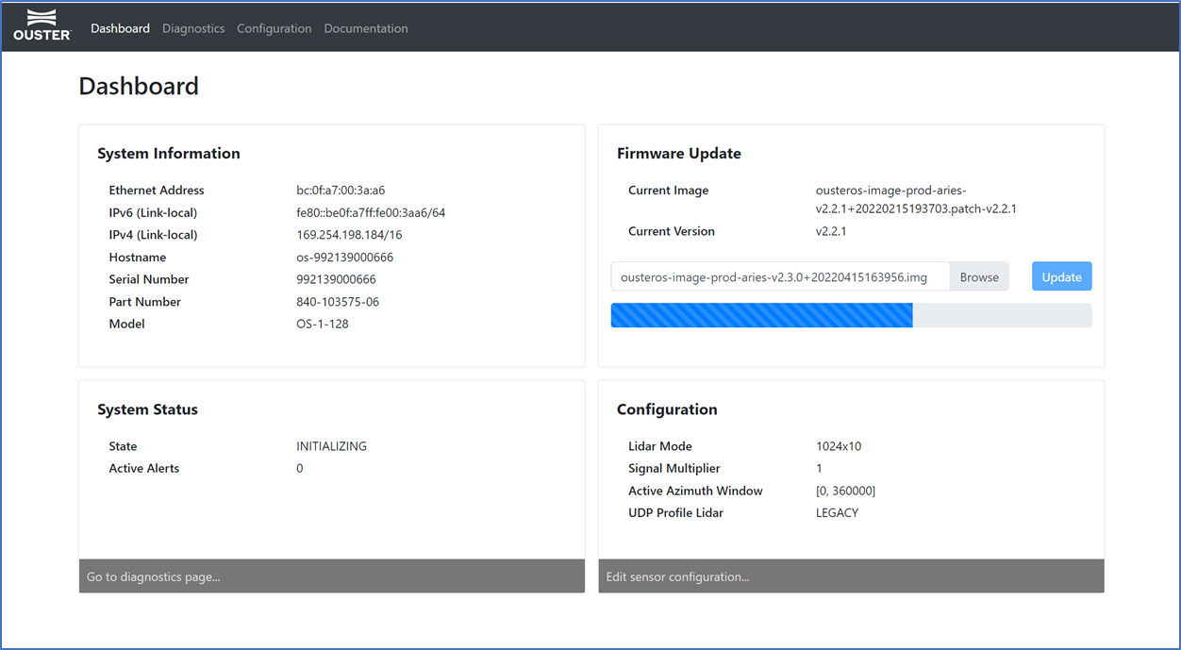Select the current image name ousteros-image-prod-aries-v2.2.1
Viewport: 1181px width, 650px height.
click(916, 199)
